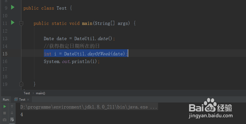246x124 pixels.
Task: Click fold end marker at line 19
Action: (21, 84)
